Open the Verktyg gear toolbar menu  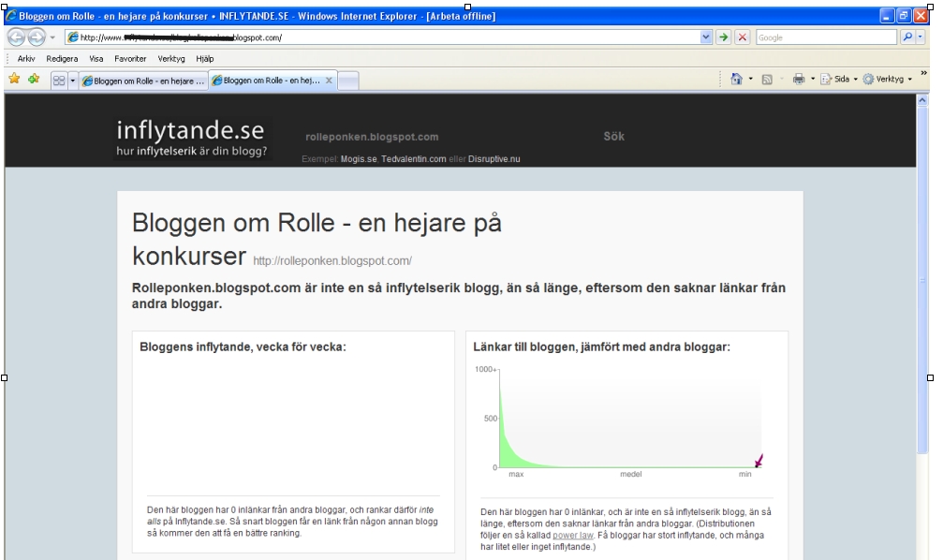click(x=888, y=79)
